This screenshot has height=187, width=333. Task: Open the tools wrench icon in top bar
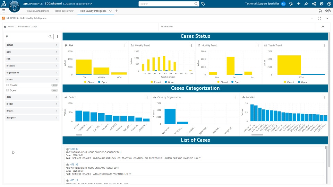[x=322, y=3]
